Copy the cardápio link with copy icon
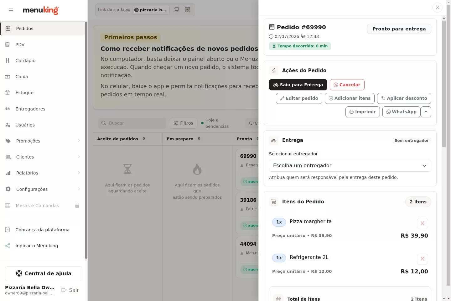 click(176, 10)
